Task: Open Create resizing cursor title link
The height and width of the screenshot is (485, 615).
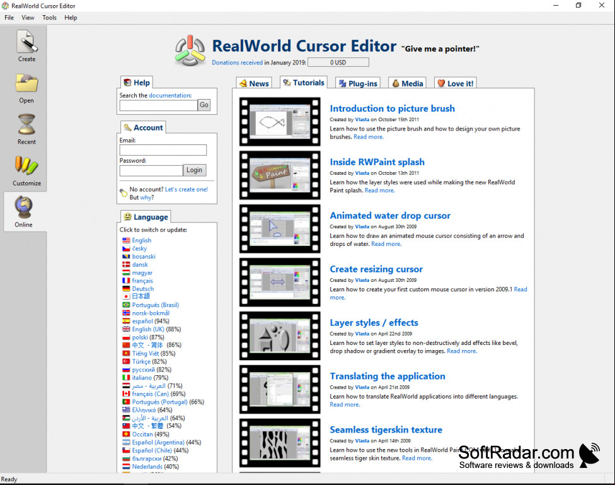Action: 376,269
